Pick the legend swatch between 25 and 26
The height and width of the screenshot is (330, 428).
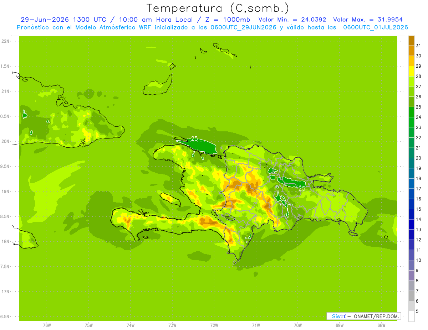pyautogui.click(x=411, y=102)
